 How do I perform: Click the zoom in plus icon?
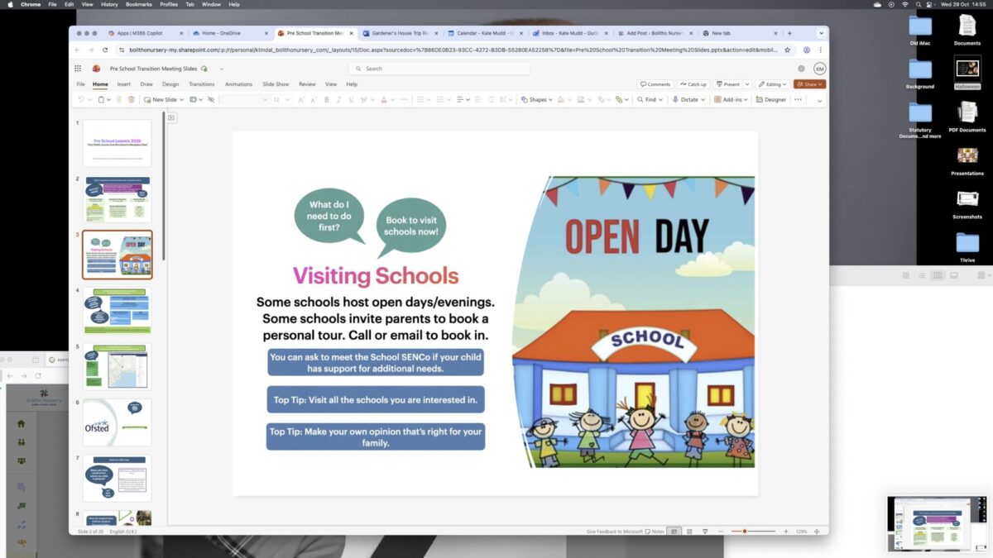click(786, 531)
